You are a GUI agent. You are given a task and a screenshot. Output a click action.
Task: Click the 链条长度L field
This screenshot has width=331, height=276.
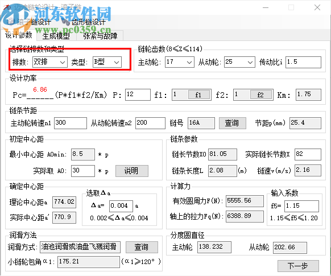[x=222, y=171]
